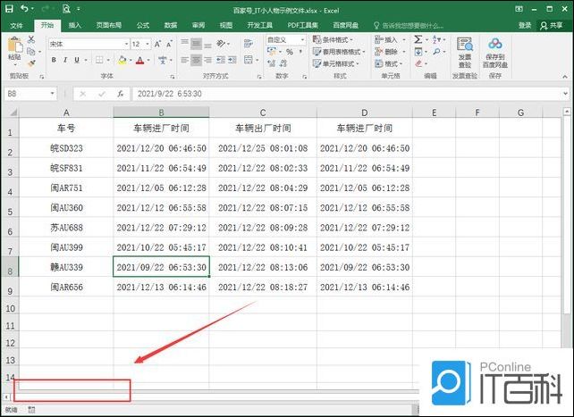Click the Fill down icon
This screenshot has width=574, height=417.
click(x=418, y=52)
